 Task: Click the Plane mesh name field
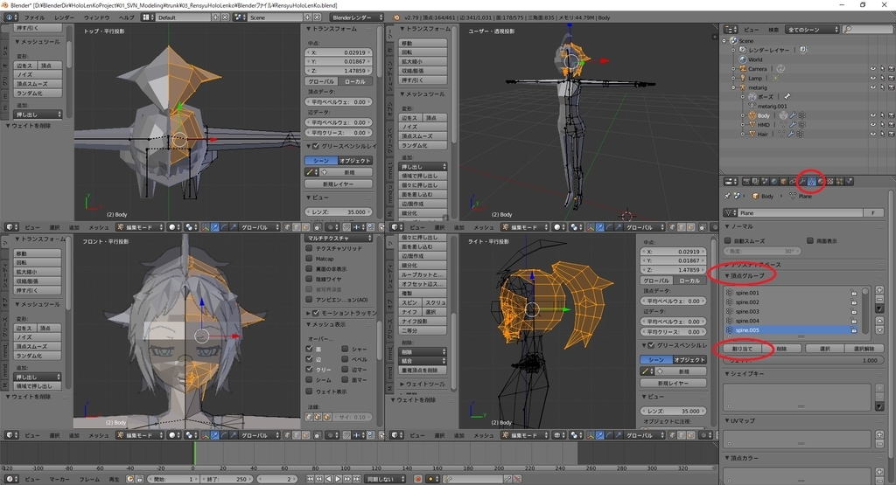pyautogui.click(x=800, y=213)
